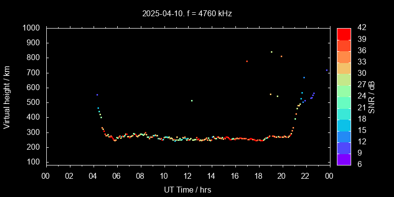Click the '22' tick label on time axis
Image resolution: width=394 pixels, height=197 pixels.
(x=305, y=176)
